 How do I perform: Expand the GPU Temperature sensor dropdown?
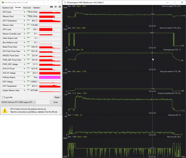pyautogui.click(x=24, y=21)
